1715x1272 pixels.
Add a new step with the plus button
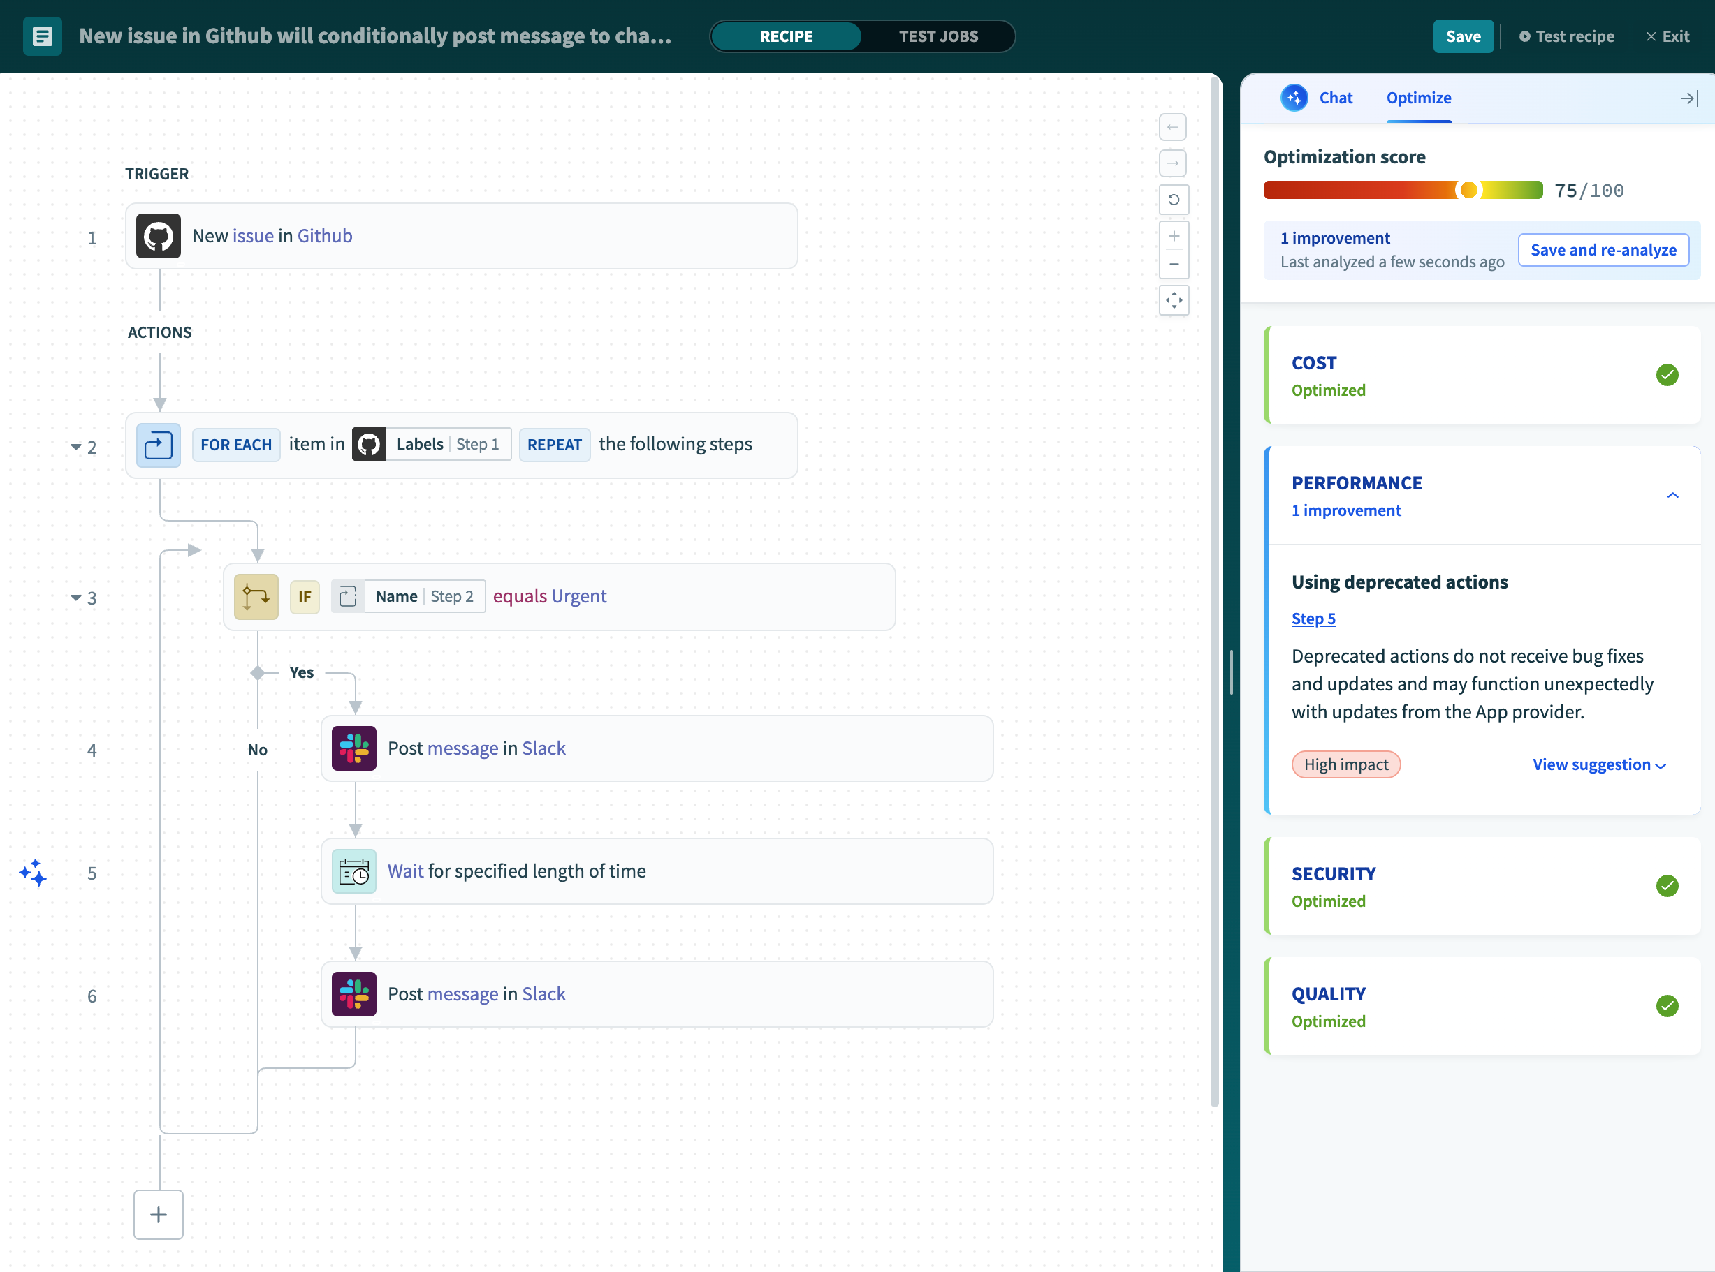(x=158, y=1214)
